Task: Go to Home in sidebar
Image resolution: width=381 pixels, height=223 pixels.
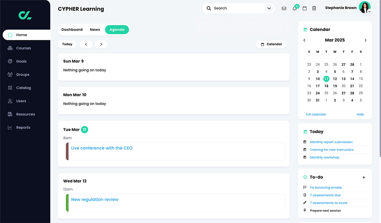Action: [x=26, y=35]
